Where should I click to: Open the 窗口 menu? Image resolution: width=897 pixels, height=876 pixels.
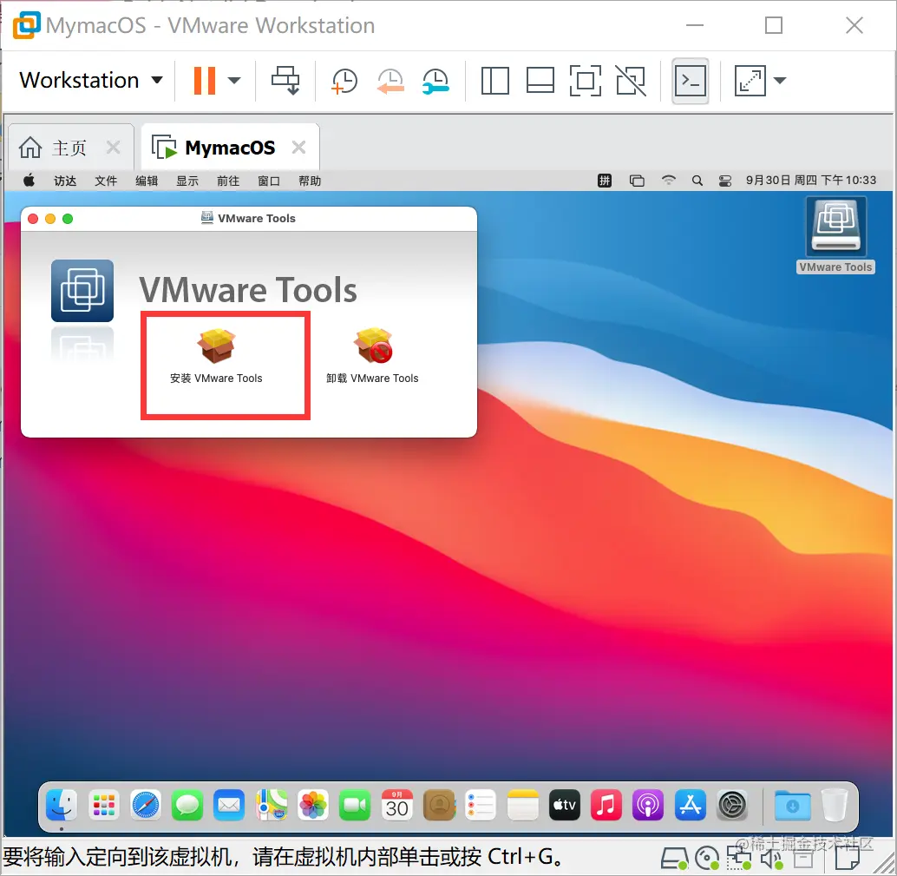click(x=269, y=181)
